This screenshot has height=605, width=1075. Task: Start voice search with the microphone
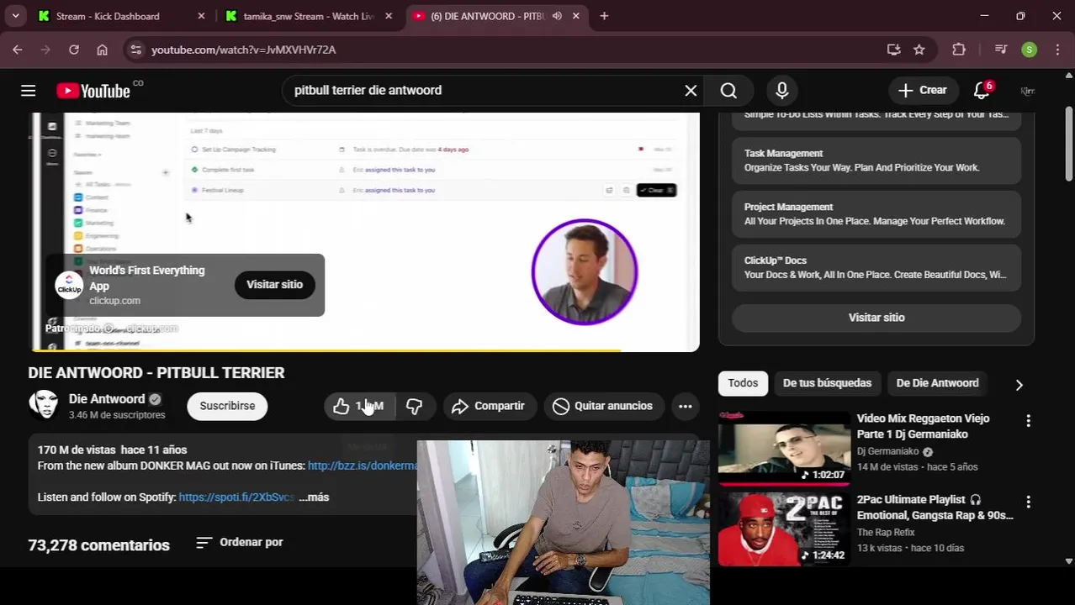[782, 91]
